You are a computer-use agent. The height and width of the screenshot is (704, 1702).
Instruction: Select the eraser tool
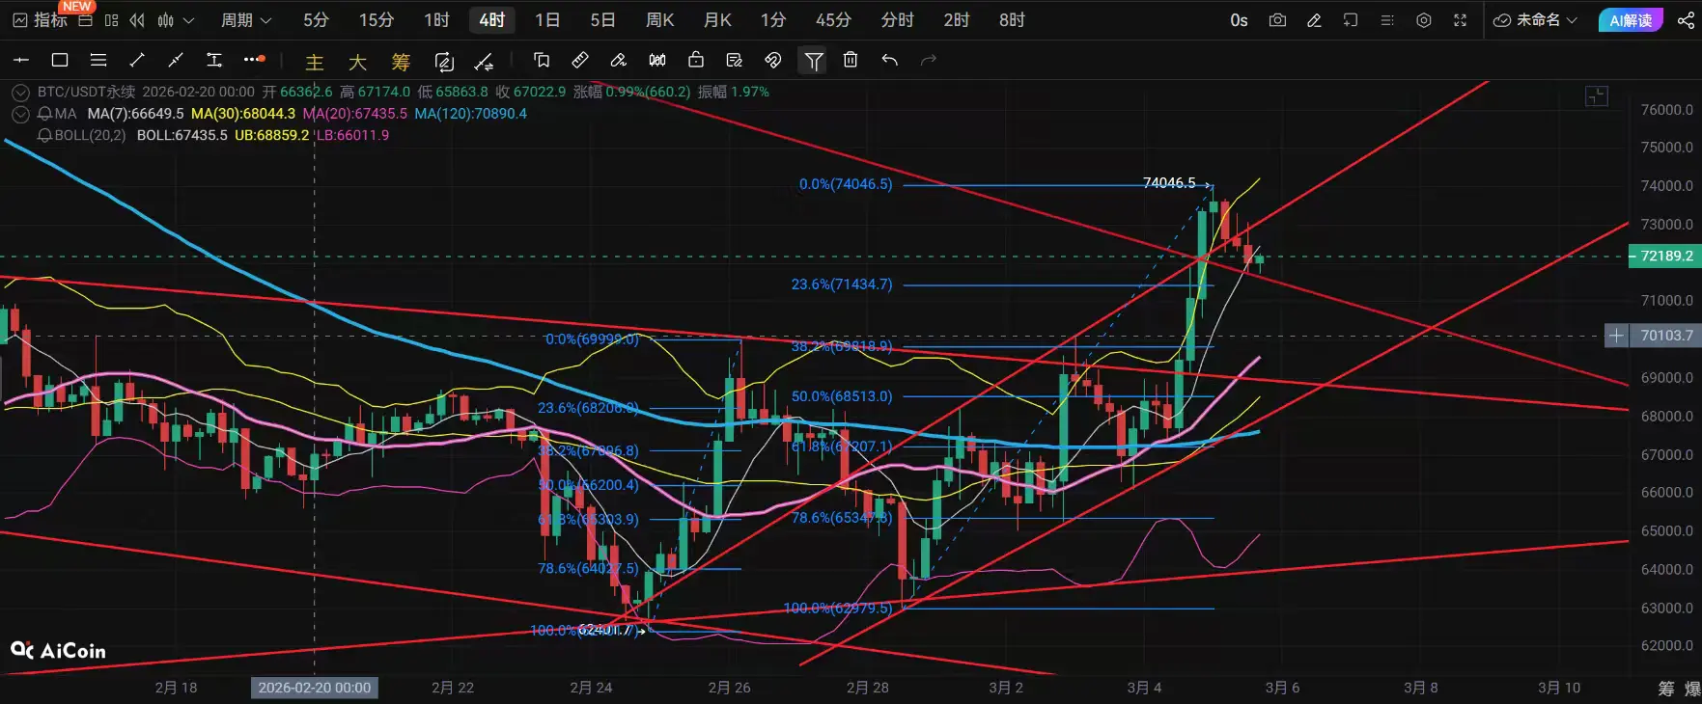(619, 60)
